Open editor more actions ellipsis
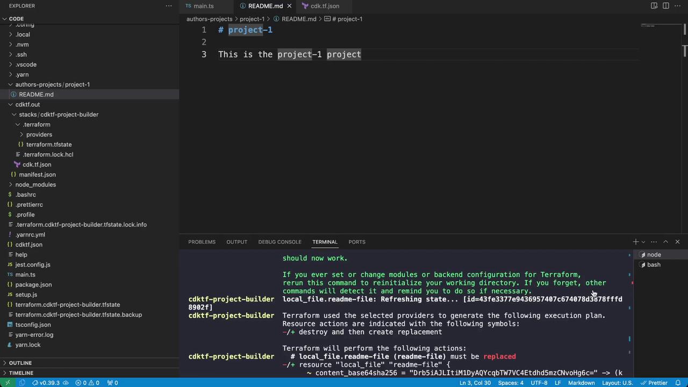This screenshot has height=387, width=688. point(677,6)
